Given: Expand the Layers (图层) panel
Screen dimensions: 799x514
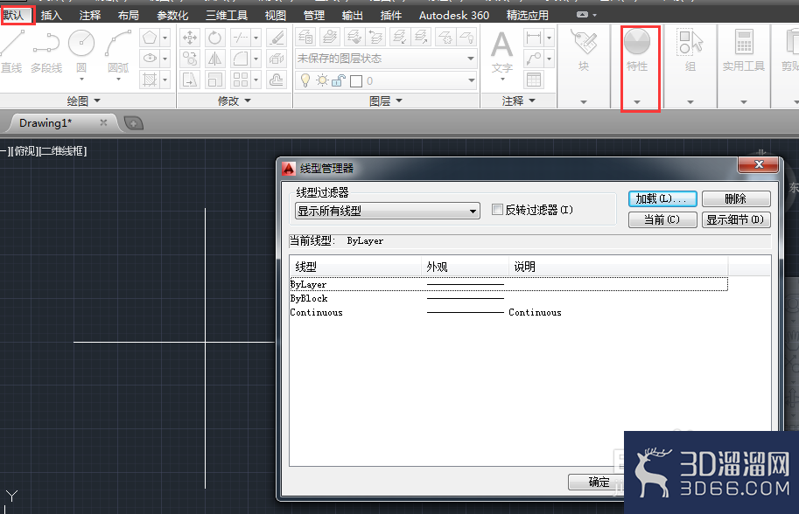Looking at the screenshot, I should [386, 101].
